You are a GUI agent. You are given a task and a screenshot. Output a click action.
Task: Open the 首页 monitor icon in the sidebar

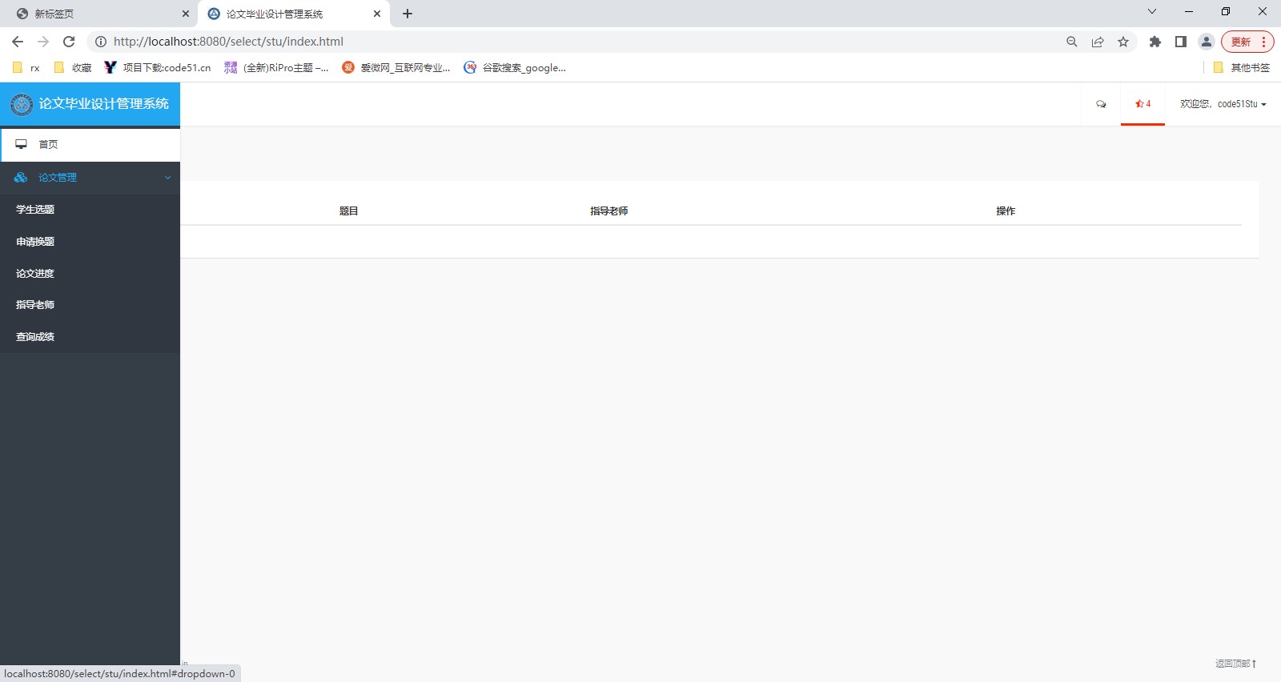click(22, 144)
